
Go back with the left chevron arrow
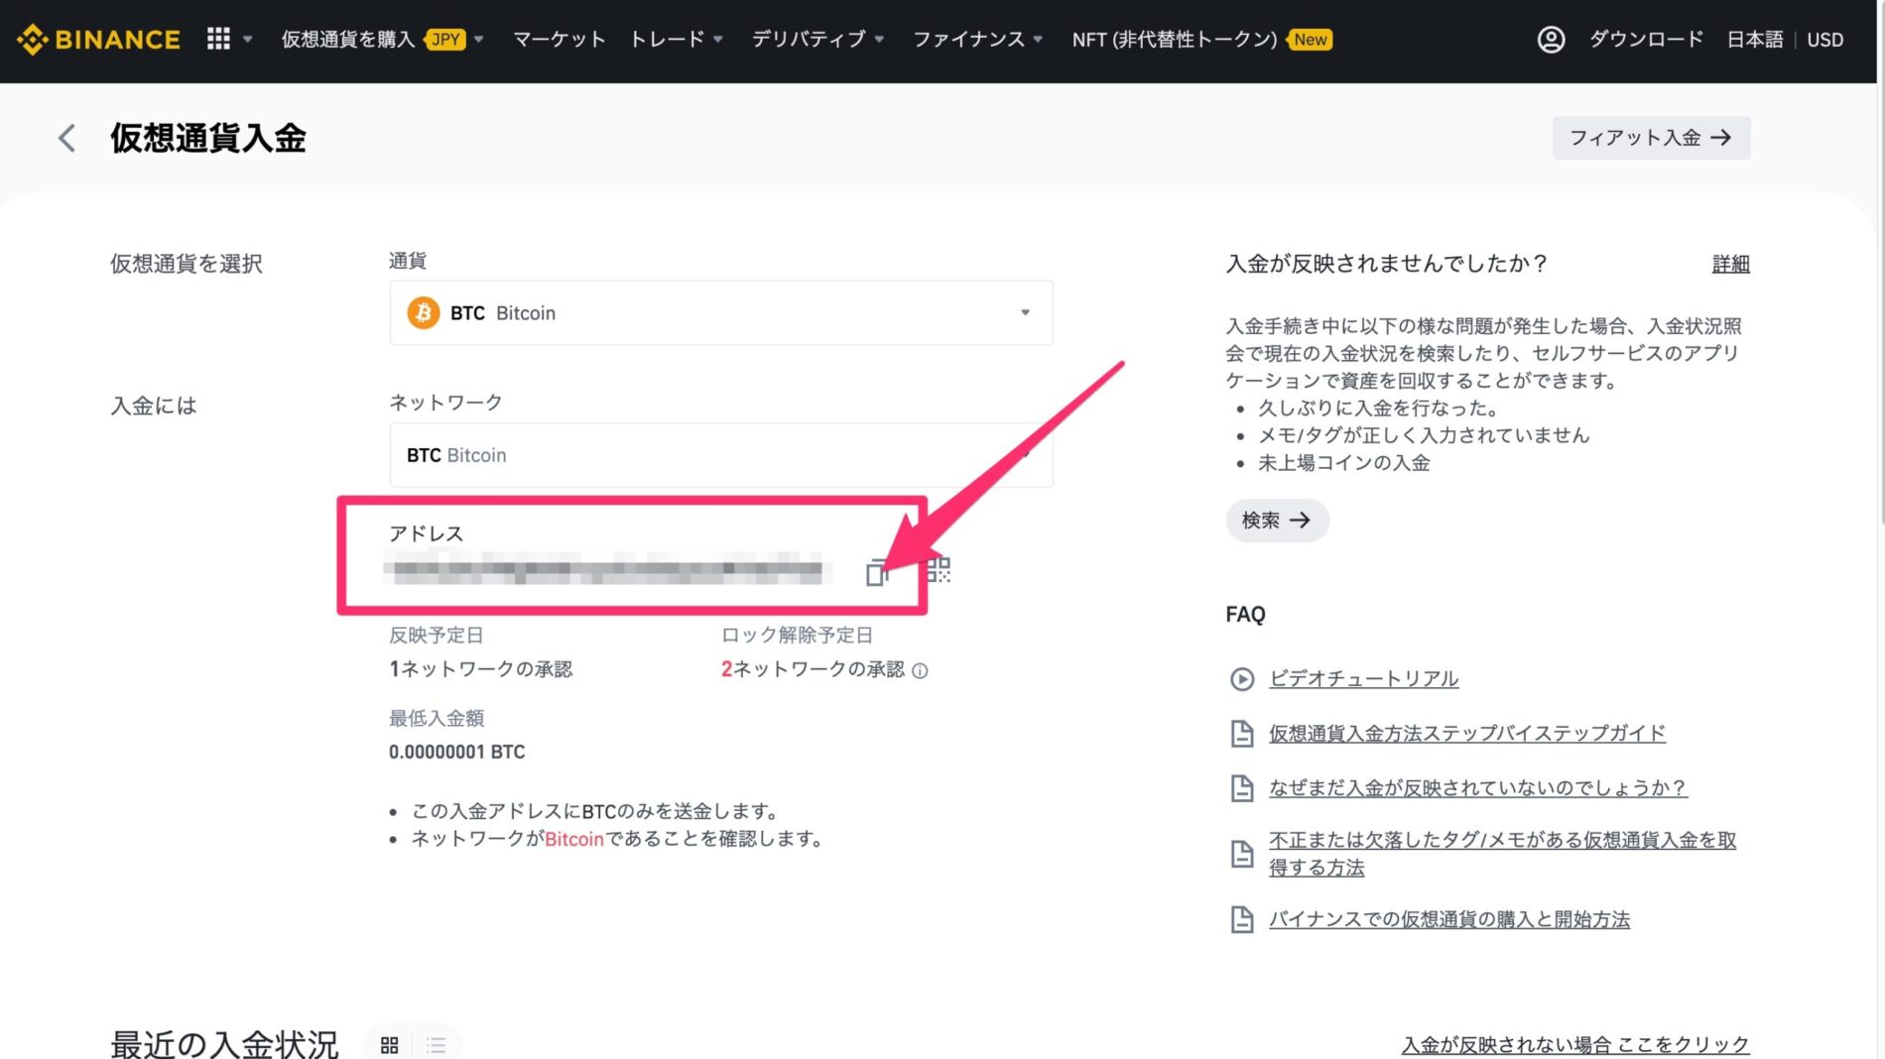pos(66,138)
